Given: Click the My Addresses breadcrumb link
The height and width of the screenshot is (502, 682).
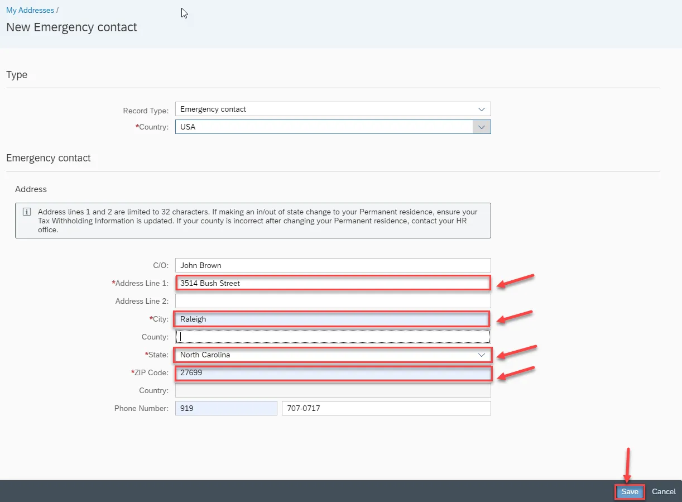Looking at the screenshot, I should click(30, 10).
